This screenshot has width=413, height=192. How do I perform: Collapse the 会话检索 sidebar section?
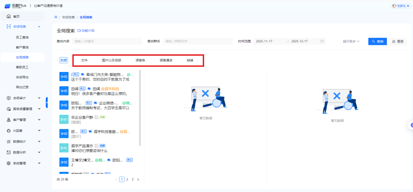pos(39,27)
